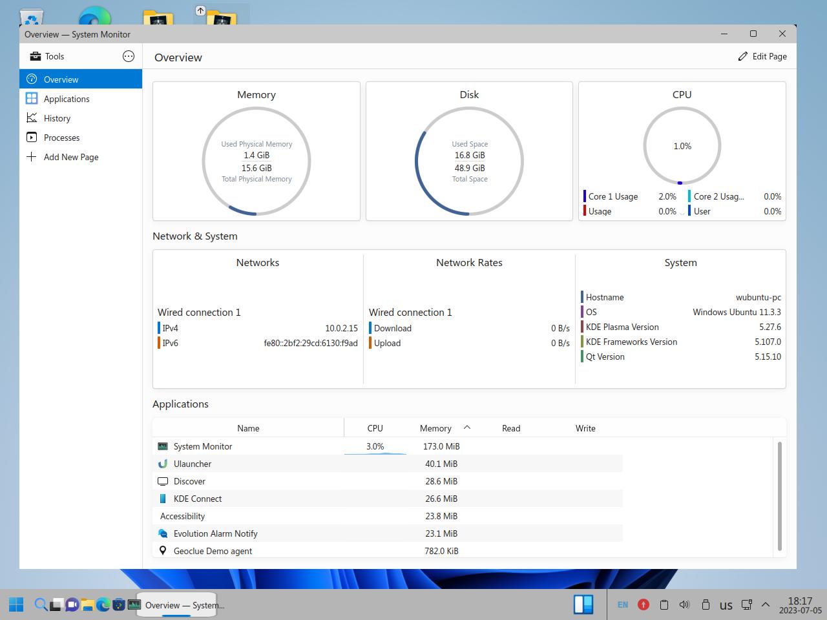827x620 pixels.
Task: Open the Start menu from taskbar
Action: point(16,604)
